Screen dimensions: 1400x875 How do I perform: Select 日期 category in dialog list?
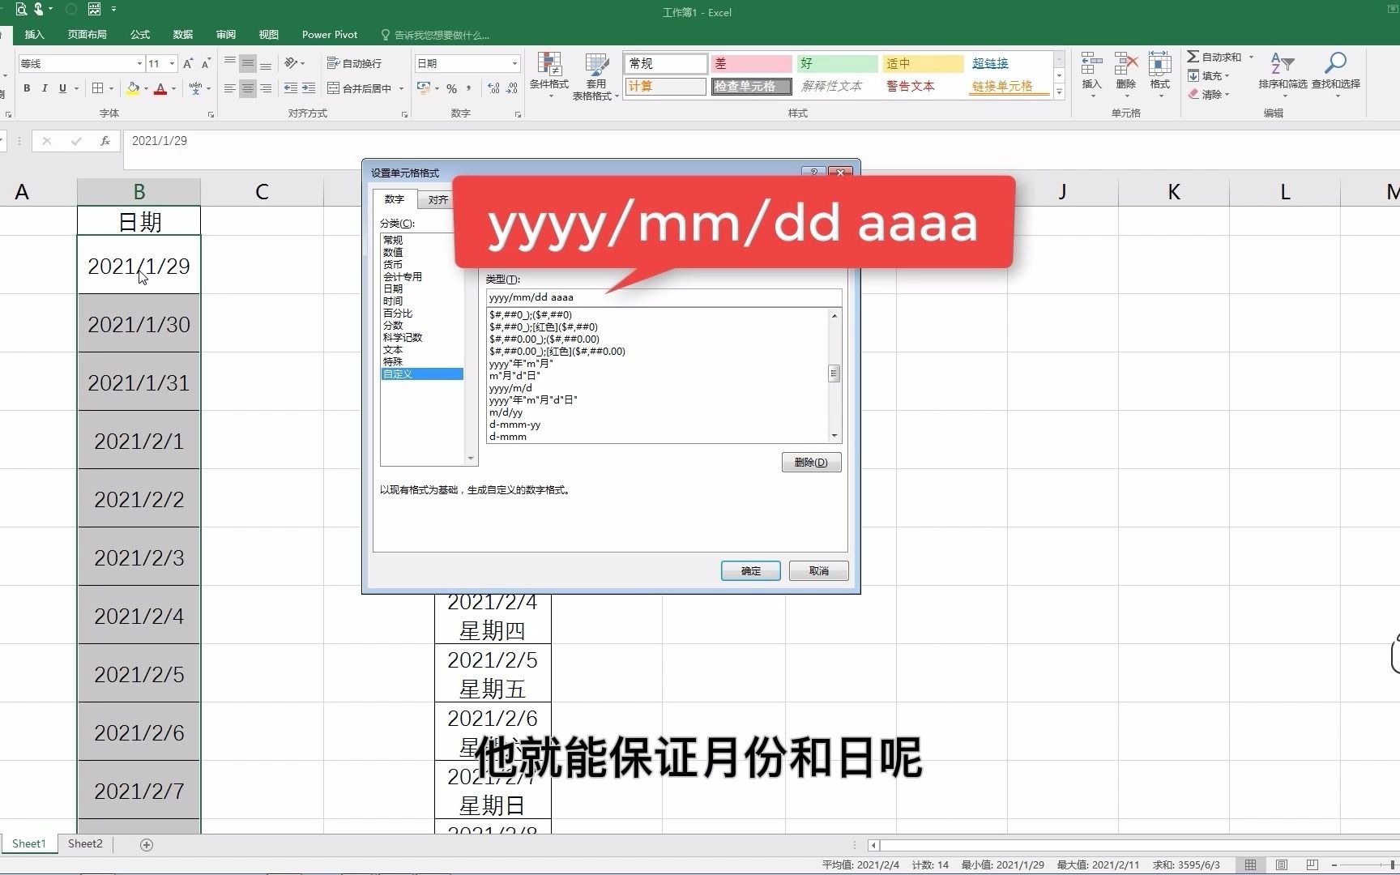393,289
